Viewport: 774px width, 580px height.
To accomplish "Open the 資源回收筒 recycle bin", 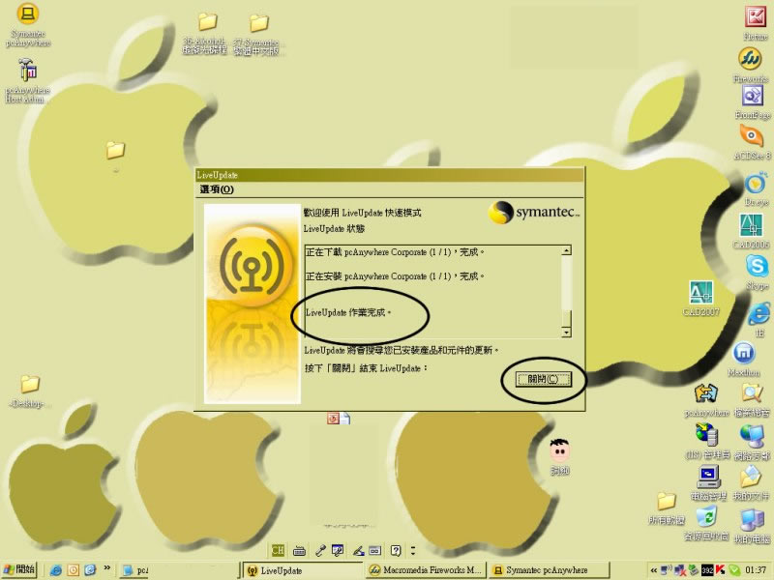I will click(x=706, y=524).
